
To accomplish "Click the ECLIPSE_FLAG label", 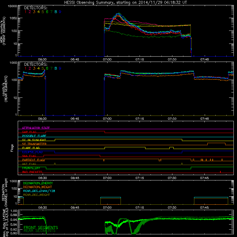I will pyautogui.click(x=32, y=152).
